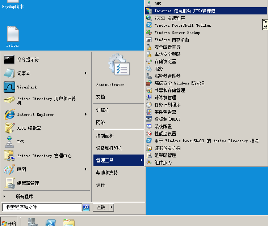
Task: Click the Administrator user name link
Action: tap(110, 84)
